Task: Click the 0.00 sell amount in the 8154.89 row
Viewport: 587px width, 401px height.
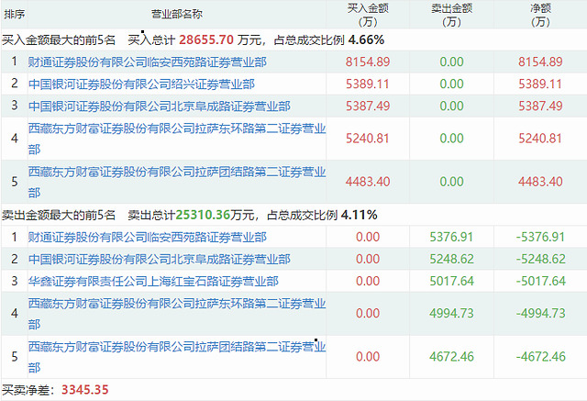Action: coord(451,61)
